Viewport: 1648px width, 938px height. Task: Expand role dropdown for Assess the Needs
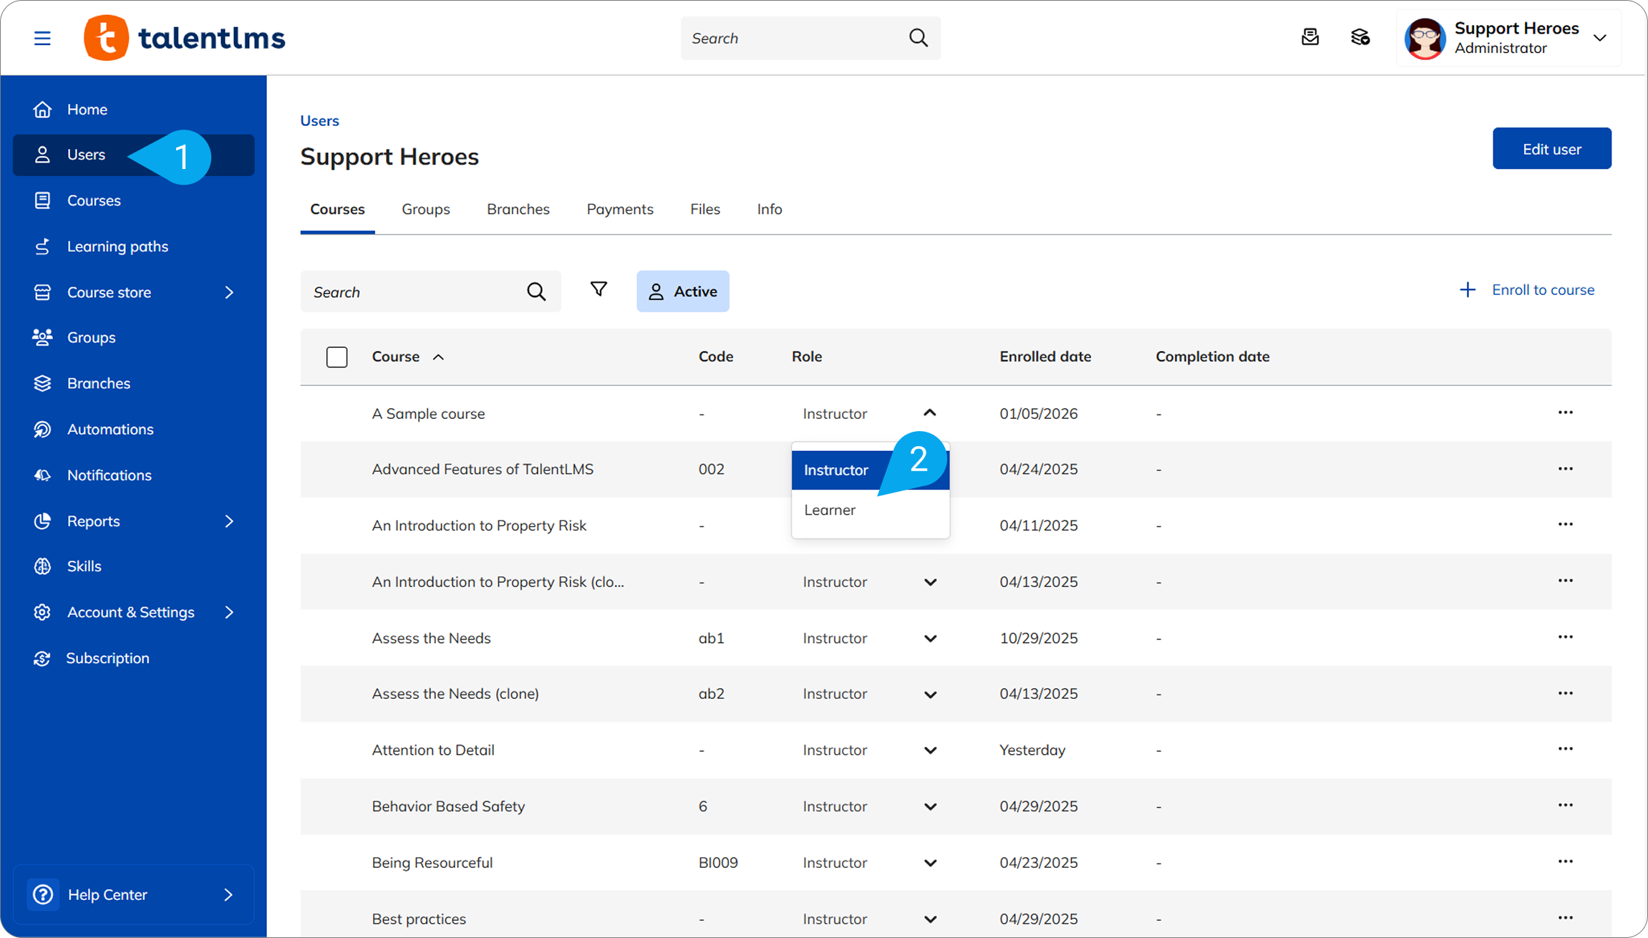point(930,638)
